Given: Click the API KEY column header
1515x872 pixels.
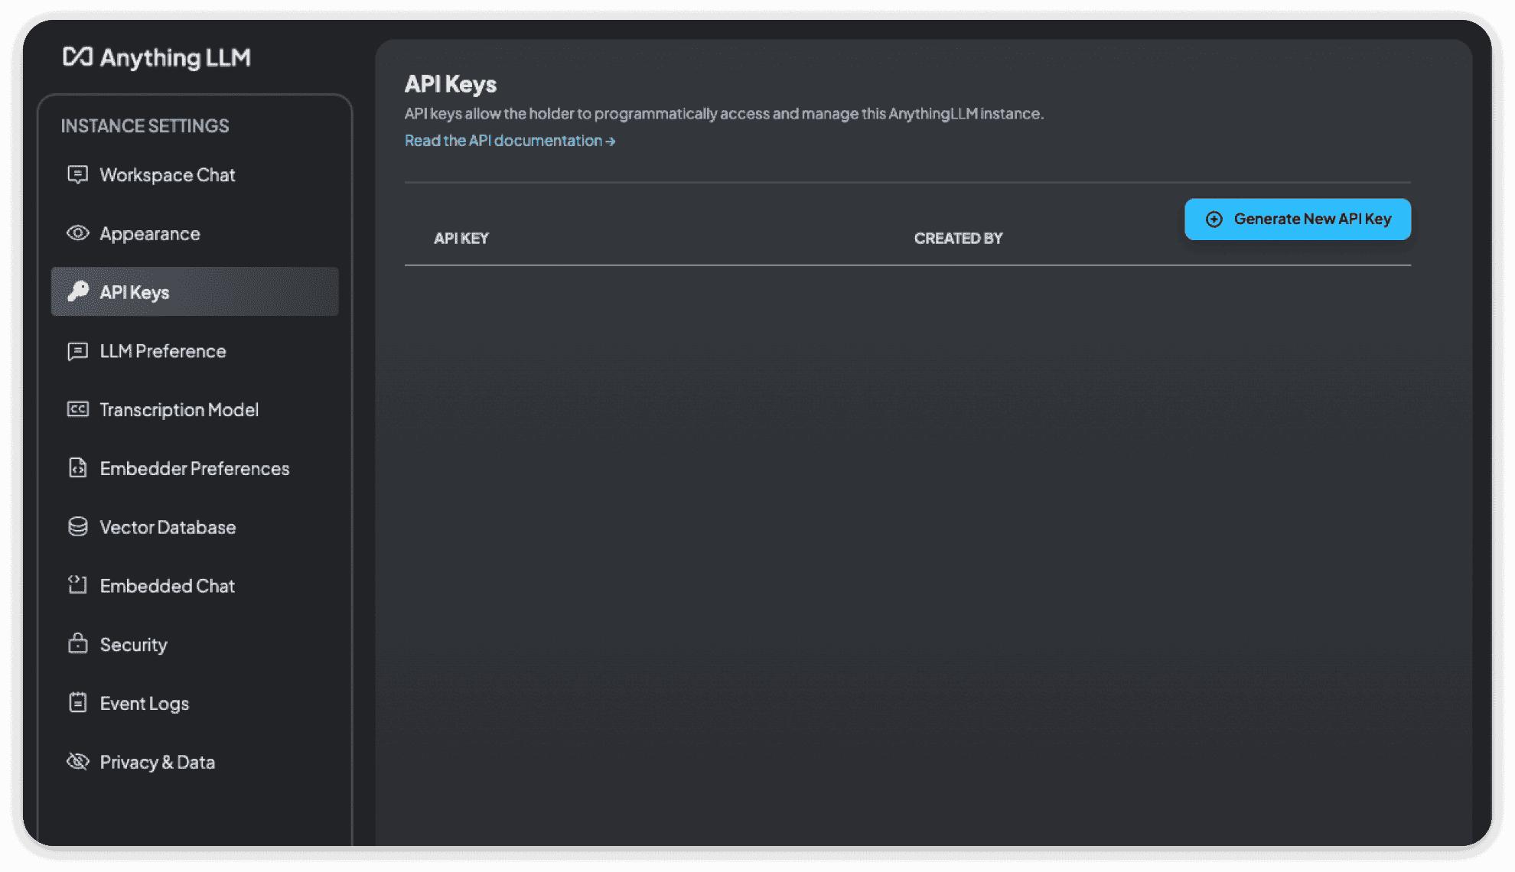Looking at the screenshot, I should [x=461, y=239].
